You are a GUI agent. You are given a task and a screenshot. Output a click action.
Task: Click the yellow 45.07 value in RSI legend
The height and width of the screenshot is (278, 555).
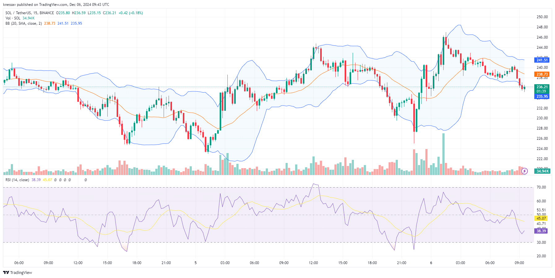47,180
